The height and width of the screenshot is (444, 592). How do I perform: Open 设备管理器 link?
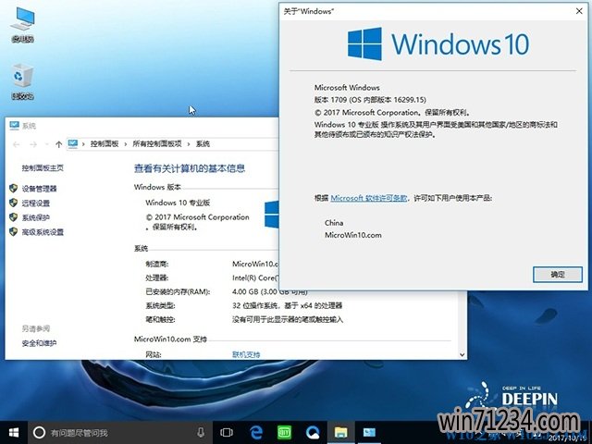pyautogui.click(x=39, y=189)
